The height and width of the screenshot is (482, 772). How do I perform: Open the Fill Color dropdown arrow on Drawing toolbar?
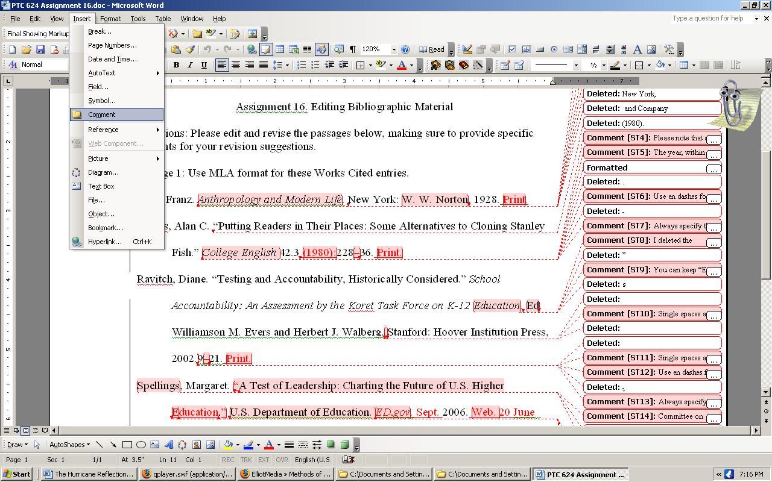coord(238,445)
